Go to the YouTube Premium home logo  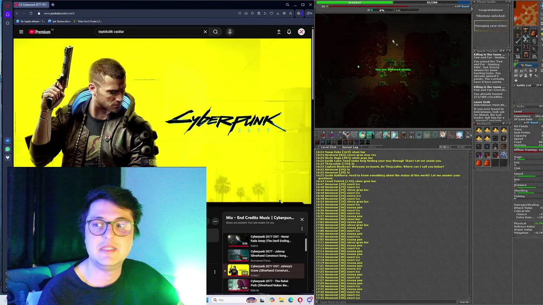pos(39,32)
